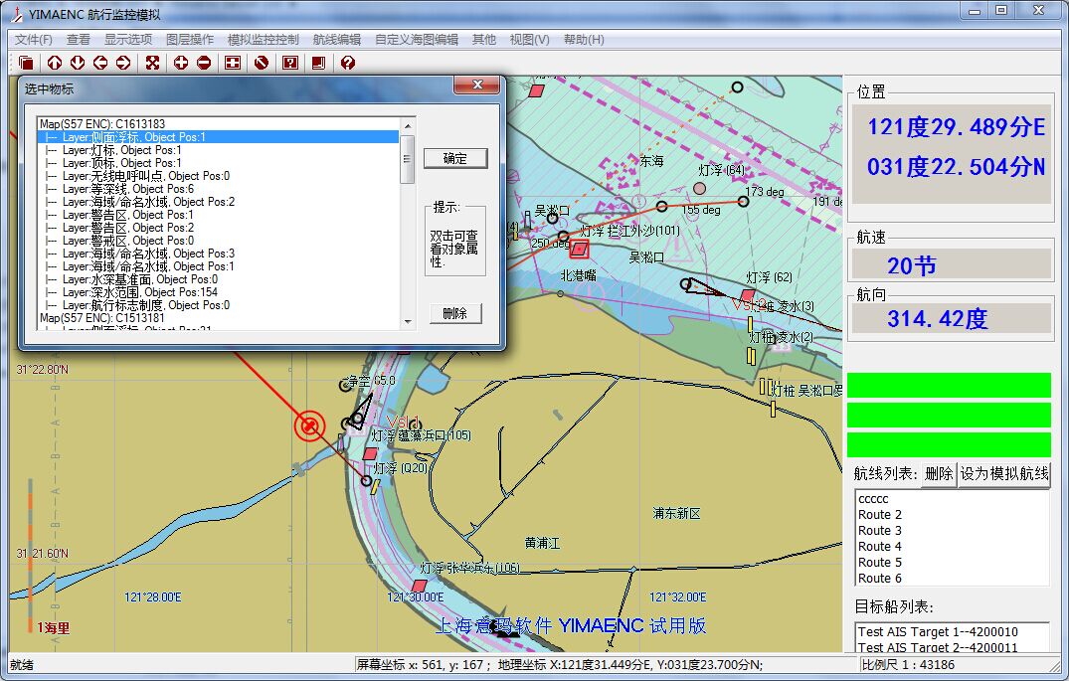Open the 模拟监控控制 menu
The width and height of the screenshot is (1069, 681).
tap(264, 40)
